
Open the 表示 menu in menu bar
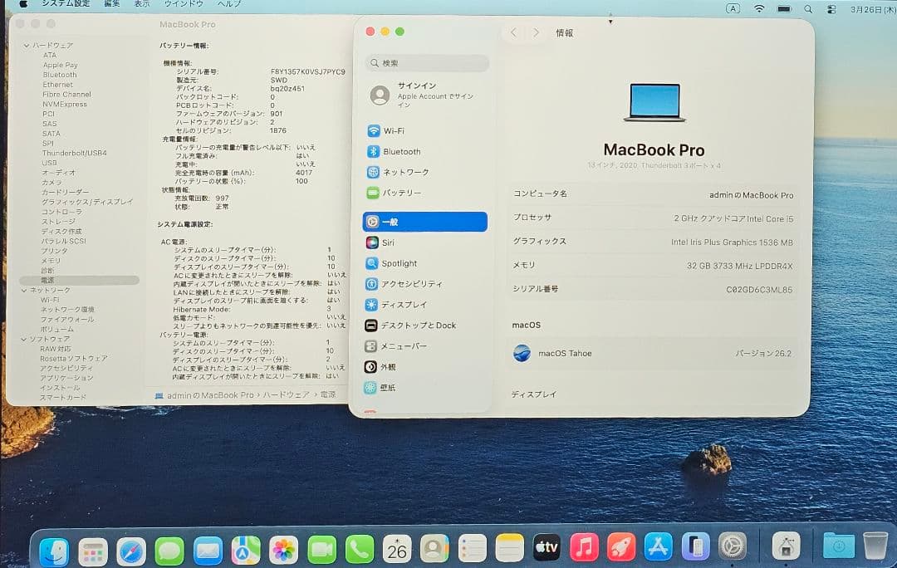142,3
